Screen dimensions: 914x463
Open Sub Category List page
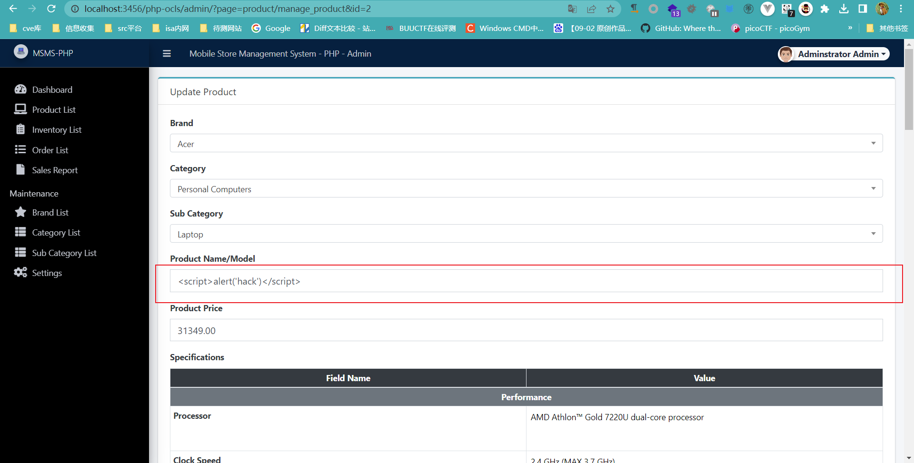[x=64, y=253]
